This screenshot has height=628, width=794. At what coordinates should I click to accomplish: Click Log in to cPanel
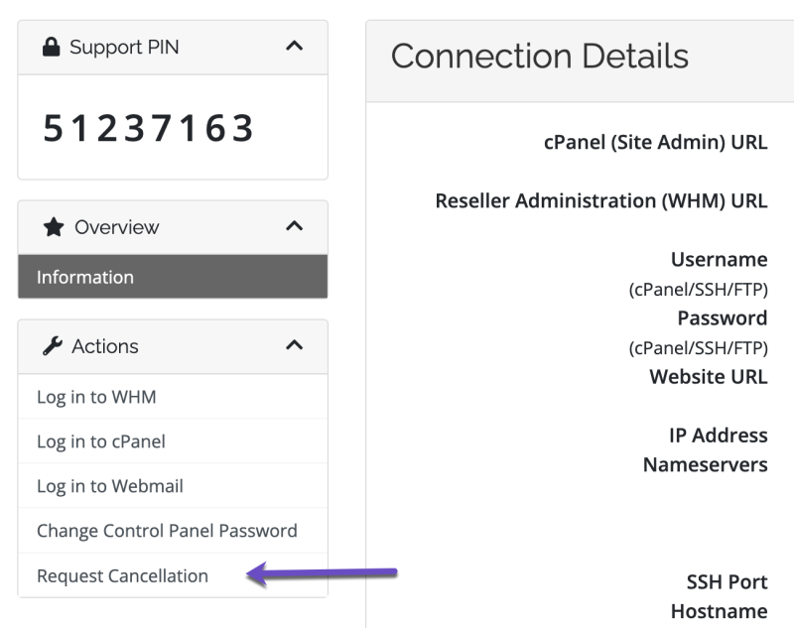click(x=97, y=440)
